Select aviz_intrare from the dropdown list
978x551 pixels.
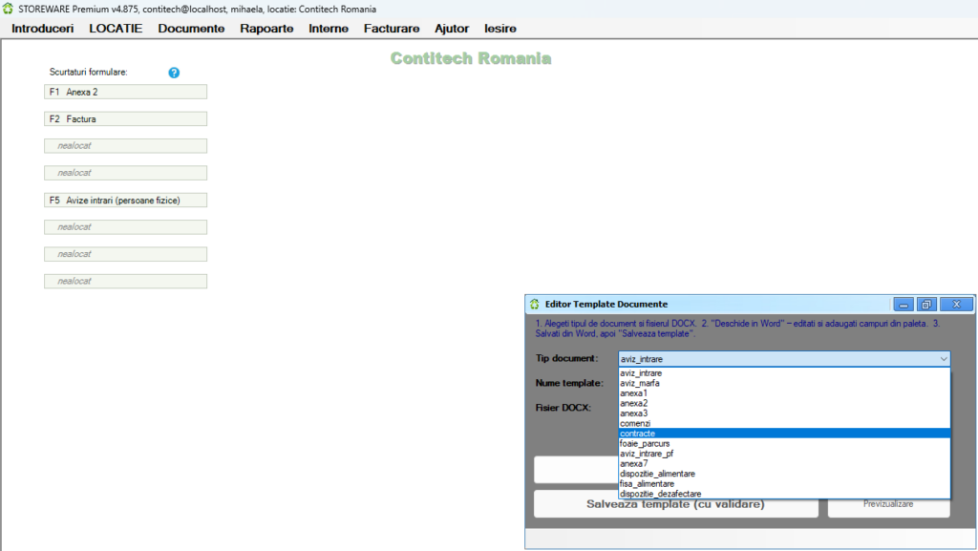click(784, 373)
